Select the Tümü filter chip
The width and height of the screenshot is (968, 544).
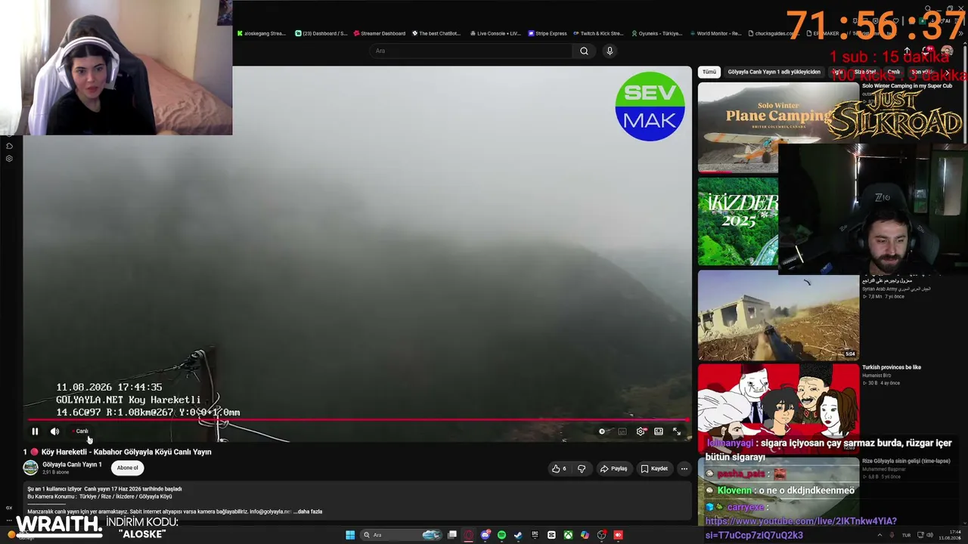pos(709,72)
